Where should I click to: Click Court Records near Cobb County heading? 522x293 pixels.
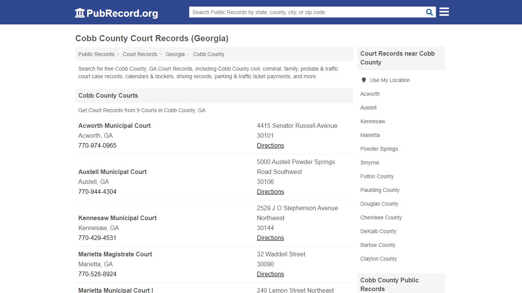[397, 58]
